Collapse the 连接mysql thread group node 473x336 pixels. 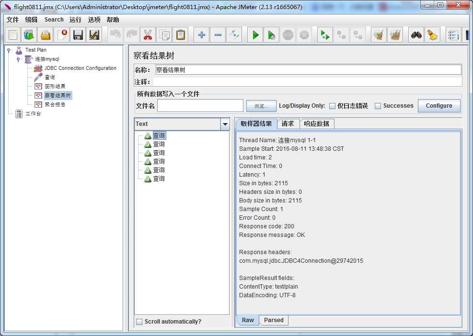(x=18, y=59)
